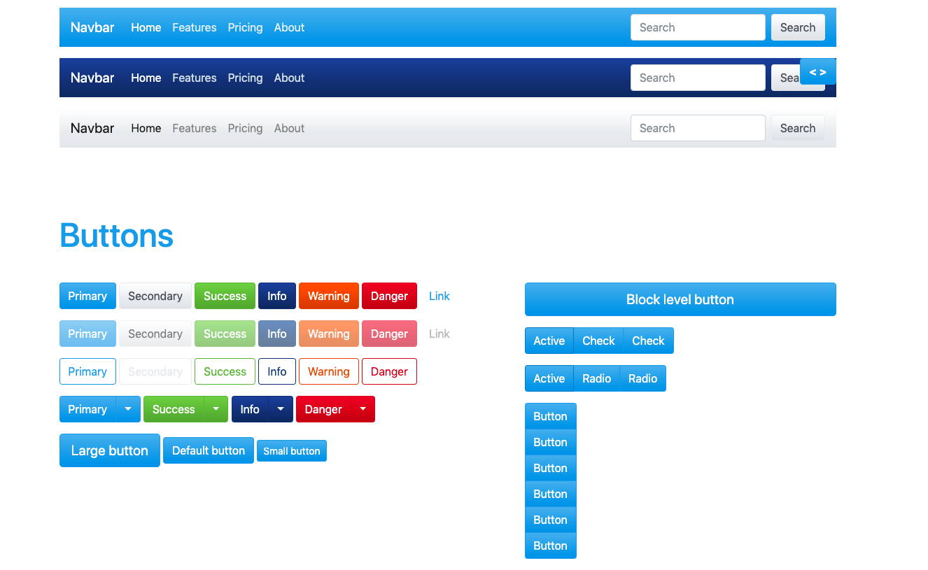The width and height of the screenshot is (928, 570).
Task: Focus the Search field in light gray navbar
Action: 698,128
